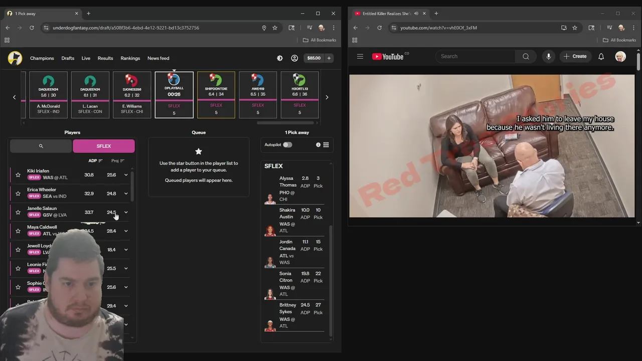Open site location permission icon in Underdog address bar
Screen dimensions: 642x361
tap(264, 28)
